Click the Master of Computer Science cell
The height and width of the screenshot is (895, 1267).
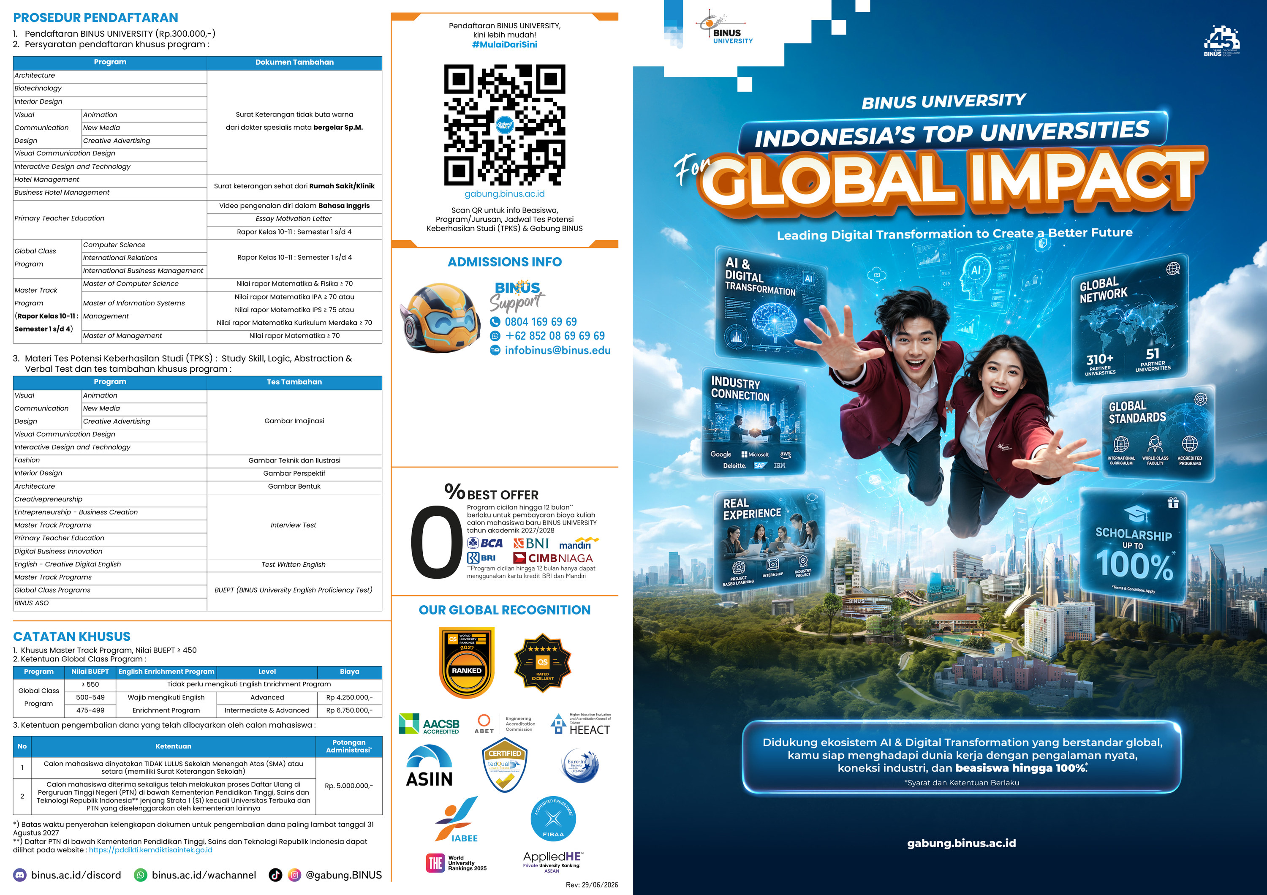144,284
